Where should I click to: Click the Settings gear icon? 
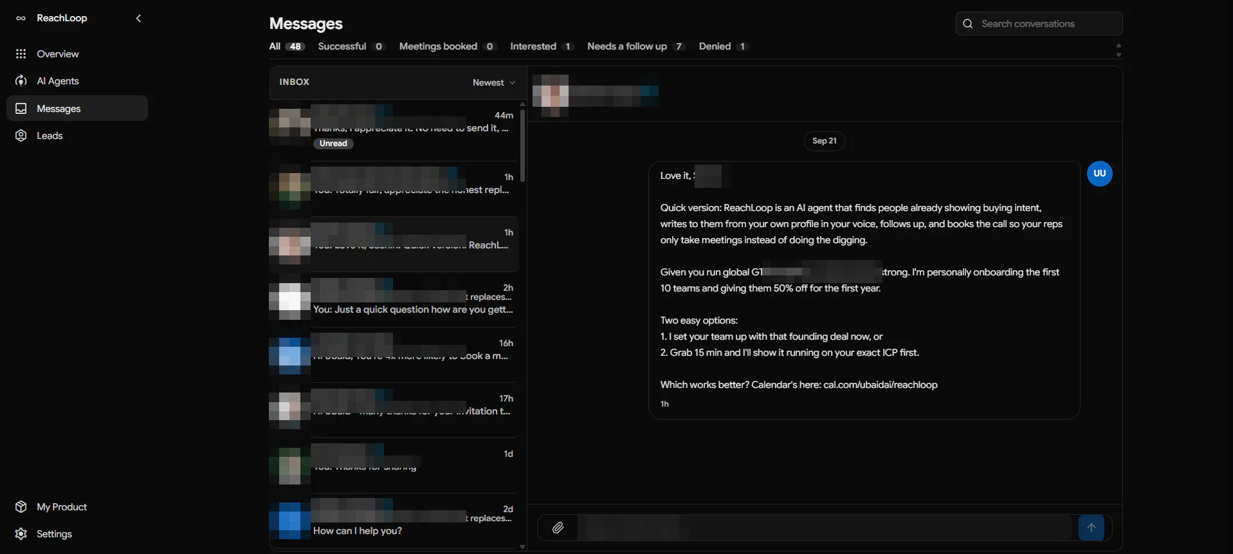21,534
